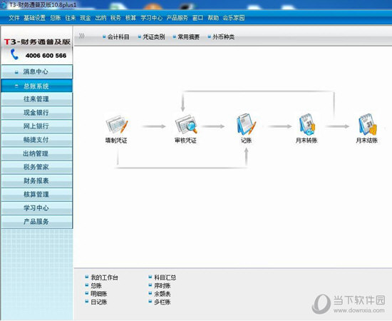
Task: Select 学习中心 in the sidebar
Action: pos(37,208)
